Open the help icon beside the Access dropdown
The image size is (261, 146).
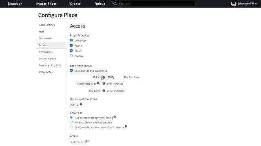tap(87, 141)
